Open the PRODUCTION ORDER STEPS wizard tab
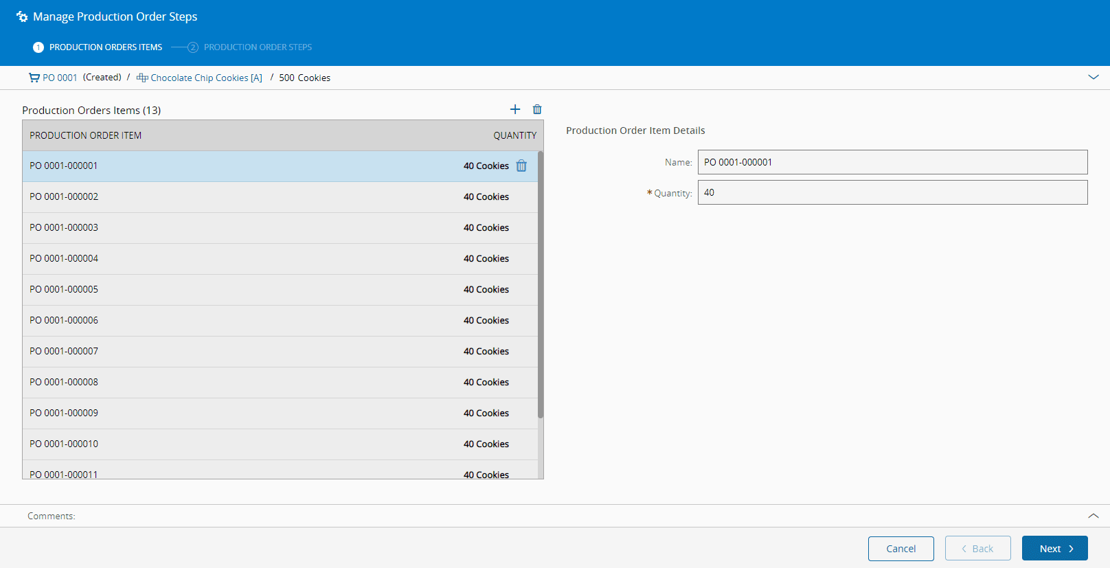 coord(258,47)
